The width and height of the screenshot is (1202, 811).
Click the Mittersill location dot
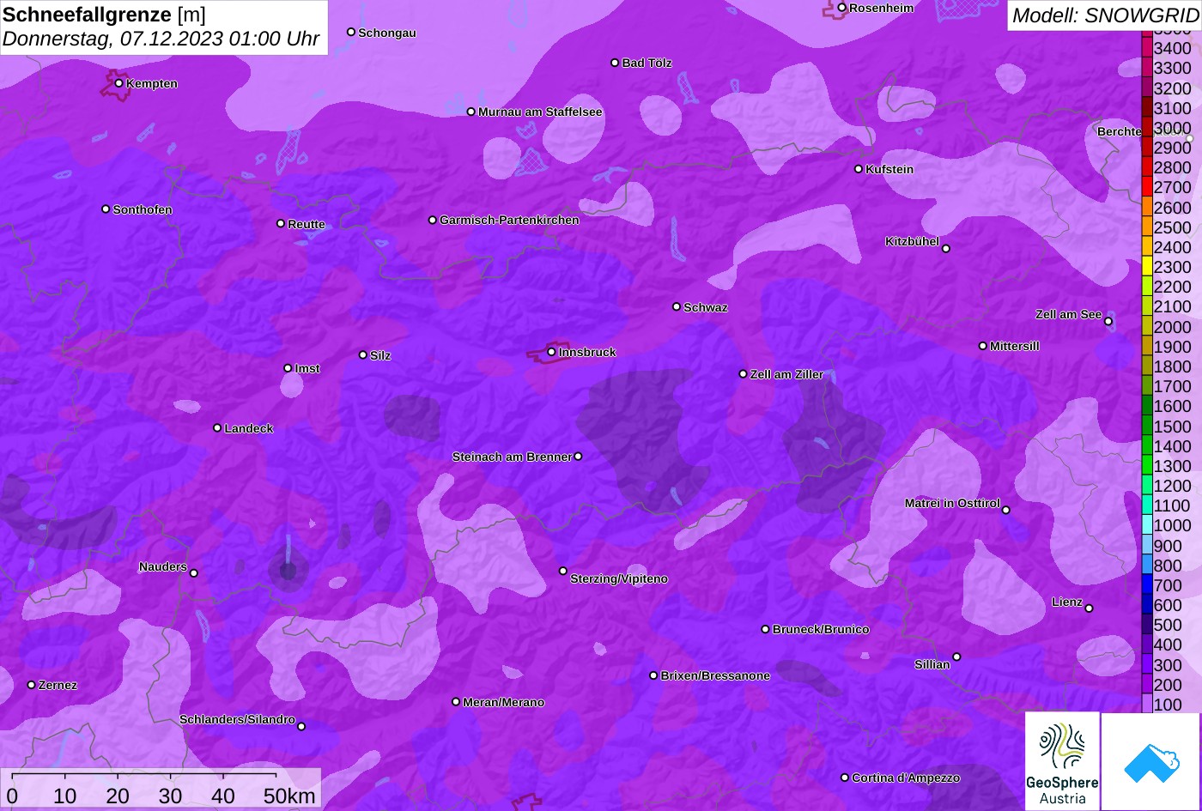[x=983, y=346]
